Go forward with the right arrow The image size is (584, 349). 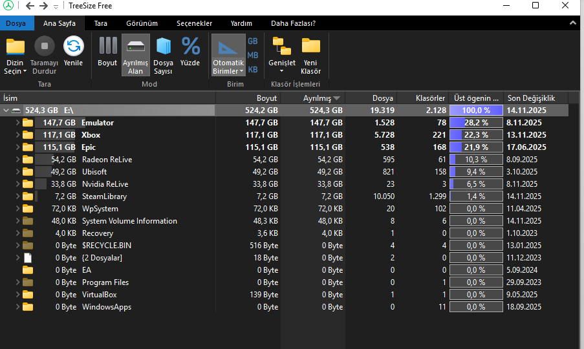pyautogui.click(x=43, y=6)
